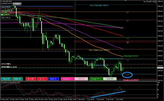Select the Prev / Daily Low label
164x101 pixels.
click(99, 65)
